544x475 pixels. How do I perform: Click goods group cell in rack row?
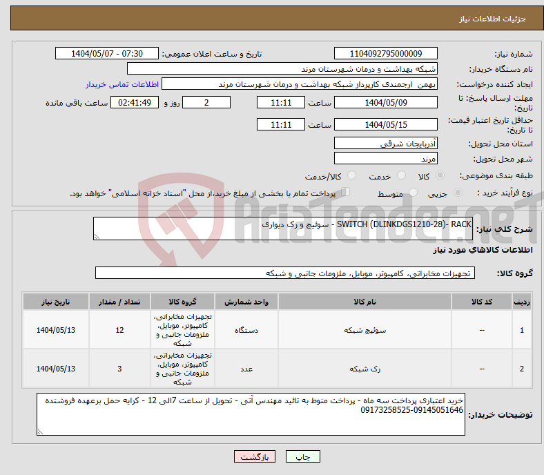(182, 369)
